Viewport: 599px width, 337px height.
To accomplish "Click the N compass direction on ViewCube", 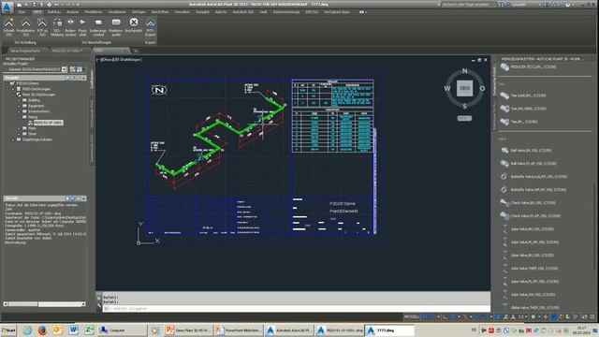I will [x=464, y=71].
